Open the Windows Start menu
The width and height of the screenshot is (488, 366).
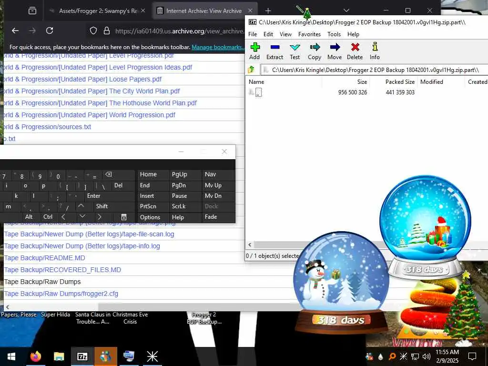click(11, 356)
